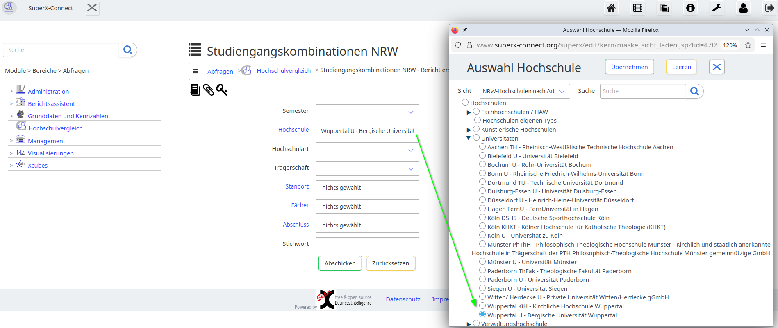Click the paperclip icon below breadcrumb
This screenshot has height=328, width=778.
(x=208, y=90)
